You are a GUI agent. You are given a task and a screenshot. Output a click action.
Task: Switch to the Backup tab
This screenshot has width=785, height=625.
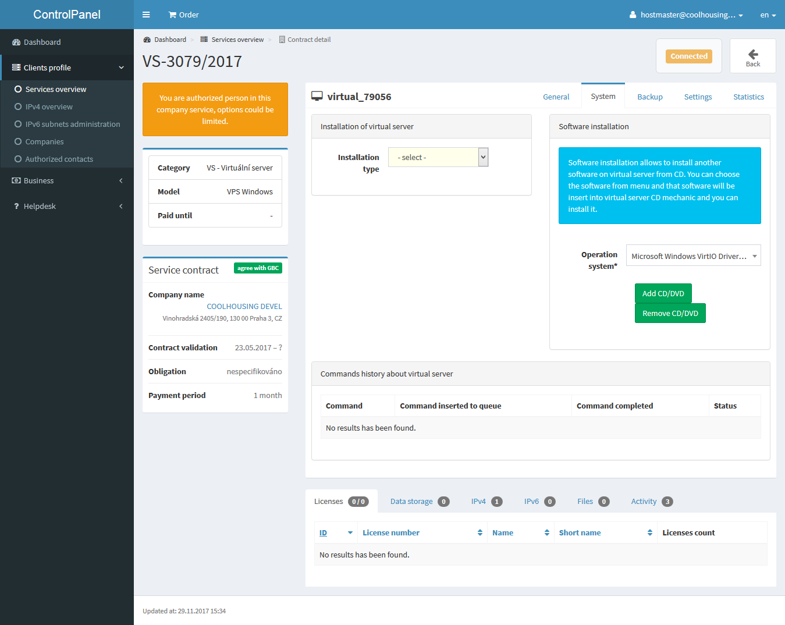[x=649, y=97]
